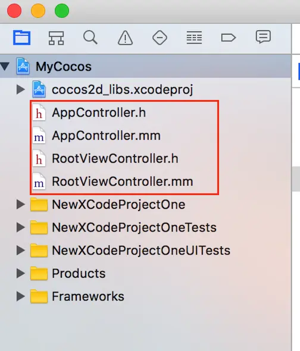
Task: Select RootViewController.h file name
Action: (x=115, y=158)
